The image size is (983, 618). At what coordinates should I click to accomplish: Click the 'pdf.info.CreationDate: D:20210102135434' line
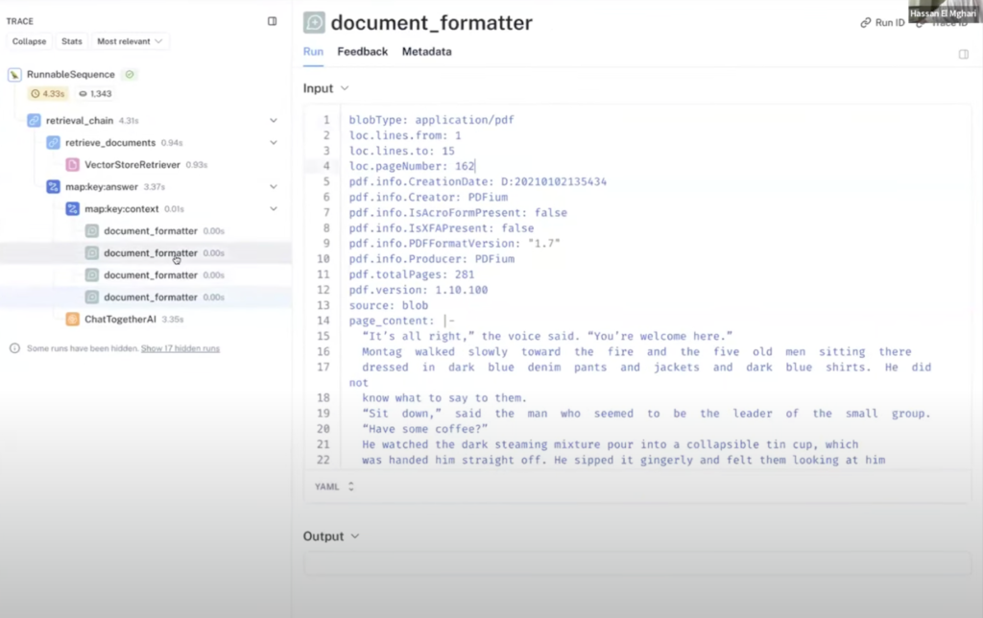pos(478,181)
